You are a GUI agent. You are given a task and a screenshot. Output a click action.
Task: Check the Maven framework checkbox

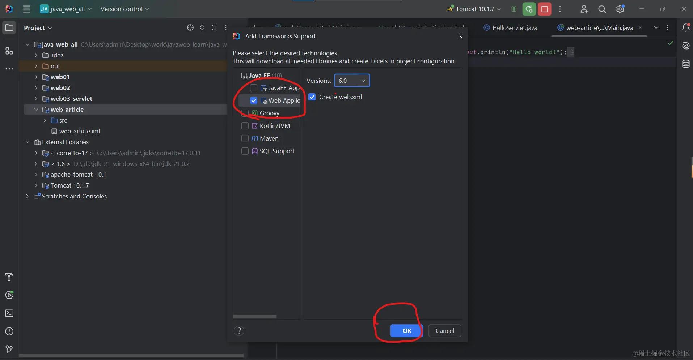[x=245, y=138]
